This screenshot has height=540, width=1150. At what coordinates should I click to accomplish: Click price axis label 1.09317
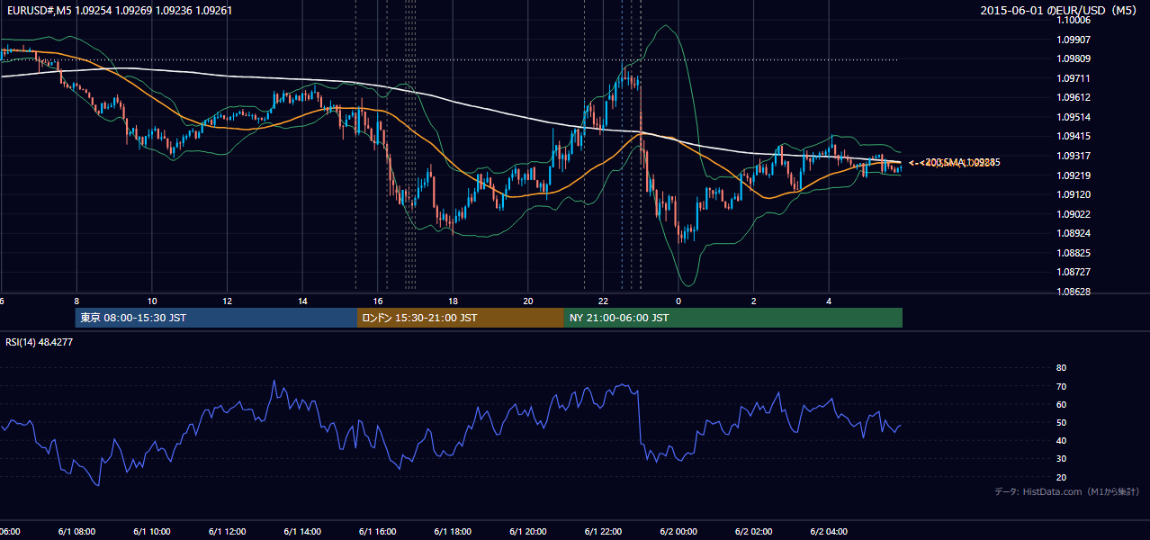[x=1073, y=156]
